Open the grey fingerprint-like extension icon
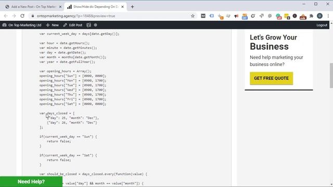This screenshot has height=187, width=333. click(x=270, y=16)
